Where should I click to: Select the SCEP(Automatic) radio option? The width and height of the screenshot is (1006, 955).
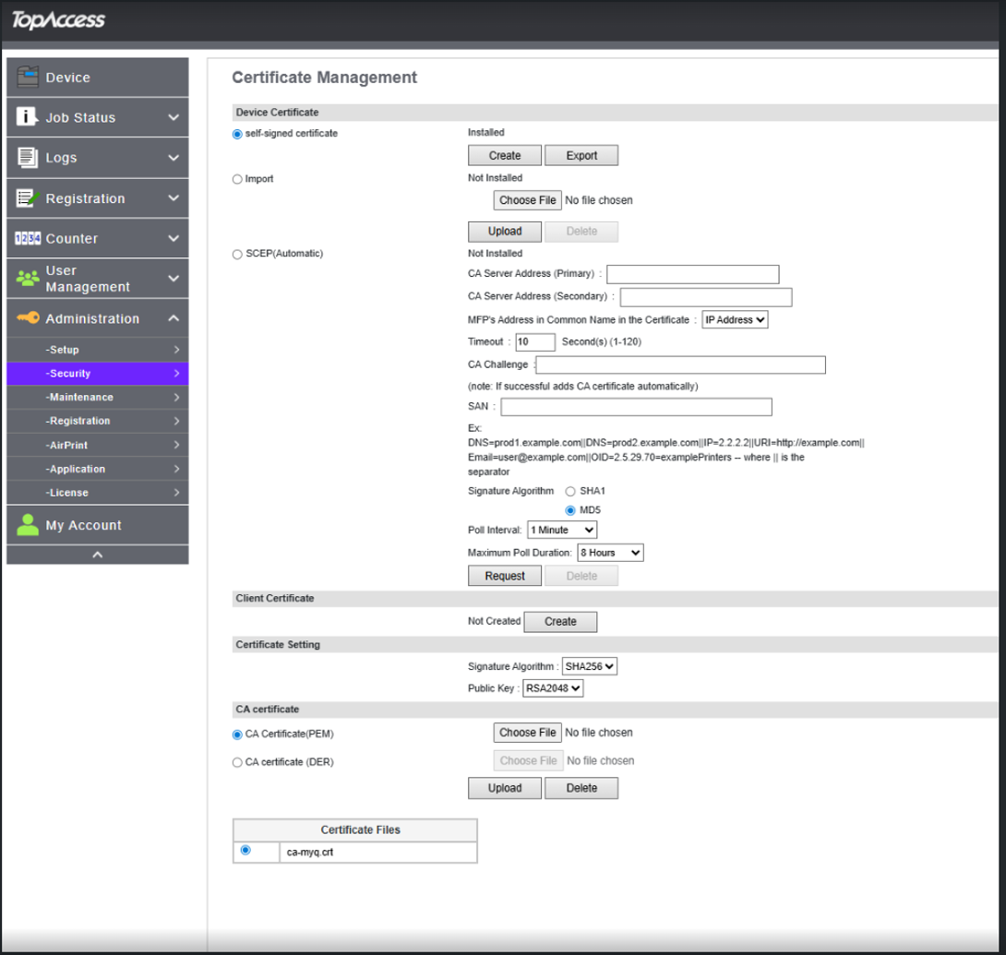tap(237, 255)
